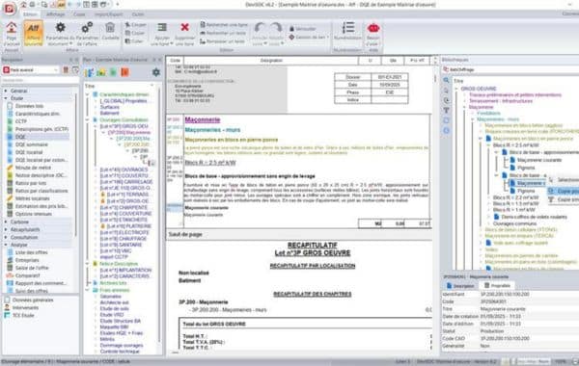Open Besoin d'aide red help icon
This screenshot has width=579, height=366.
click(373, 33)
